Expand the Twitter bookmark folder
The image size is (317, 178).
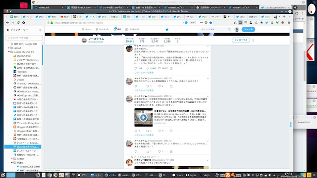12,159
